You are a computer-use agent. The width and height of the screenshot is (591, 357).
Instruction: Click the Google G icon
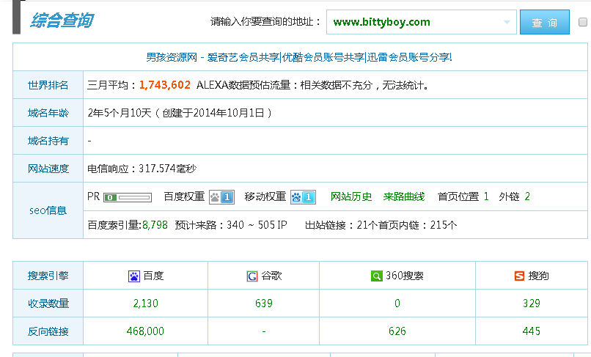click(252, 276)
